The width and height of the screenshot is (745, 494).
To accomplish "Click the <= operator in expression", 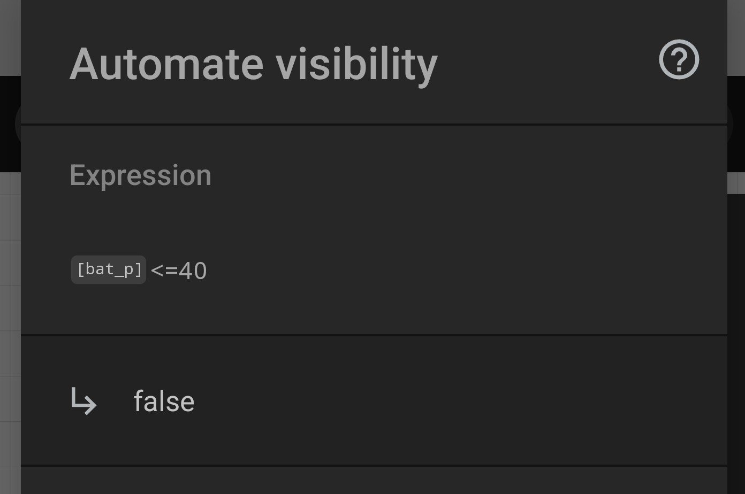I will 164,271.
